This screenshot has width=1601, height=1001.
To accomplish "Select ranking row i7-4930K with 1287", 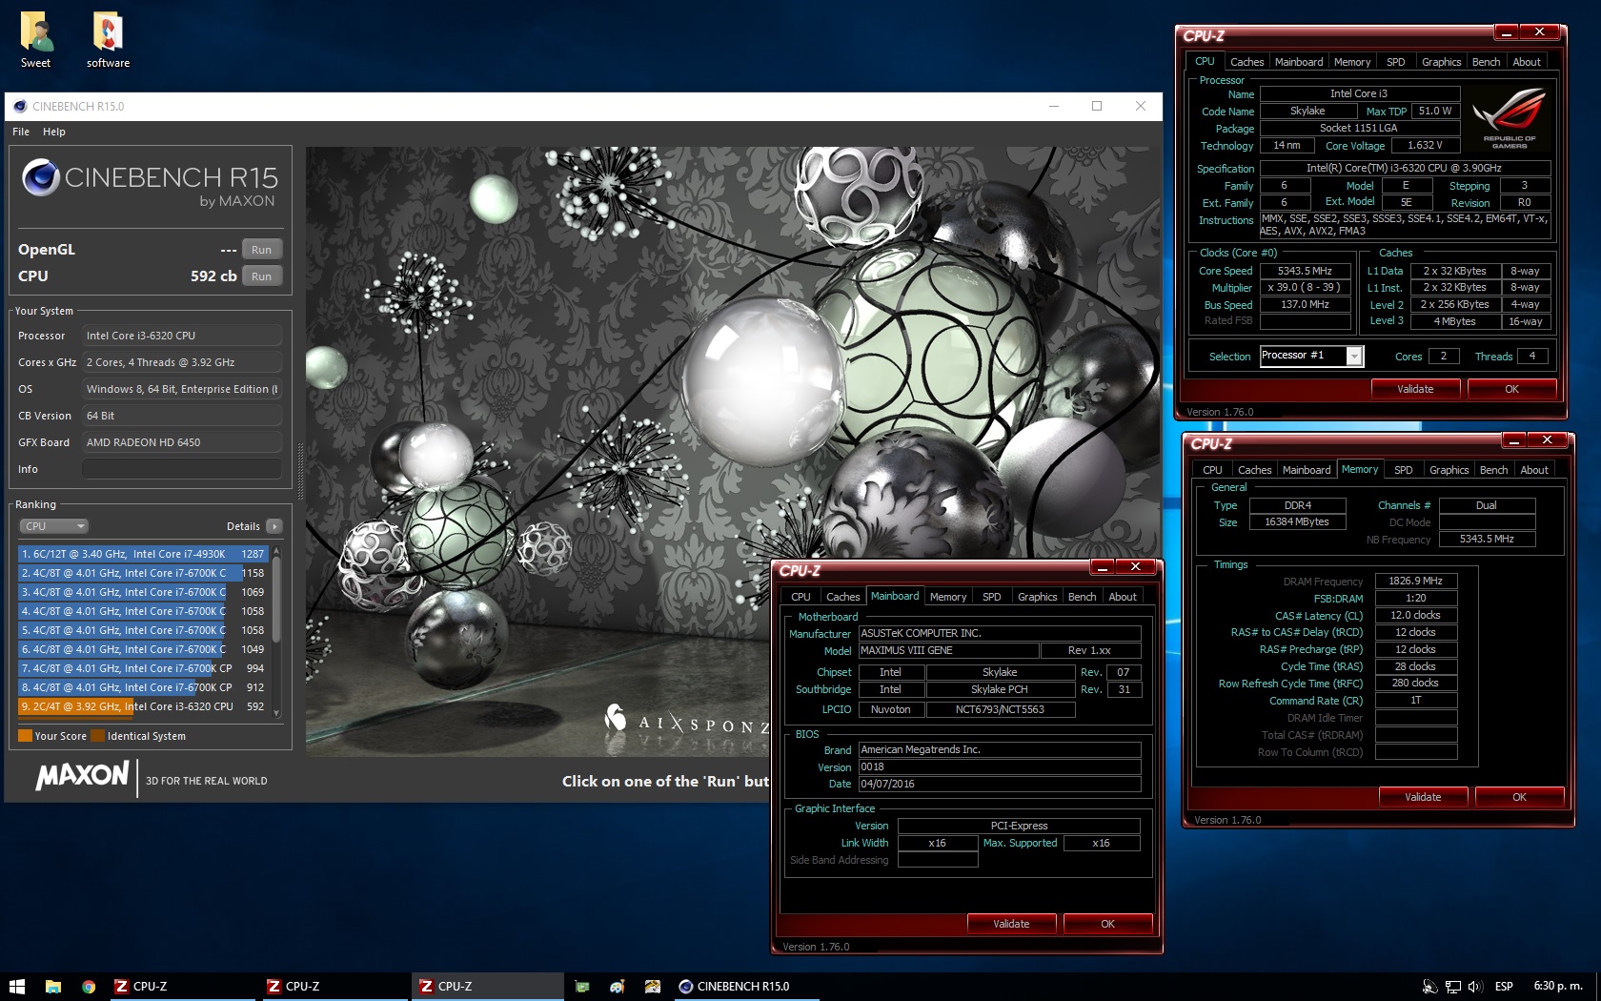I will pos(143,554).
